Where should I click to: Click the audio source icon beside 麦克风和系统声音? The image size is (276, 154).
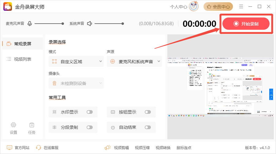point(113,61)
